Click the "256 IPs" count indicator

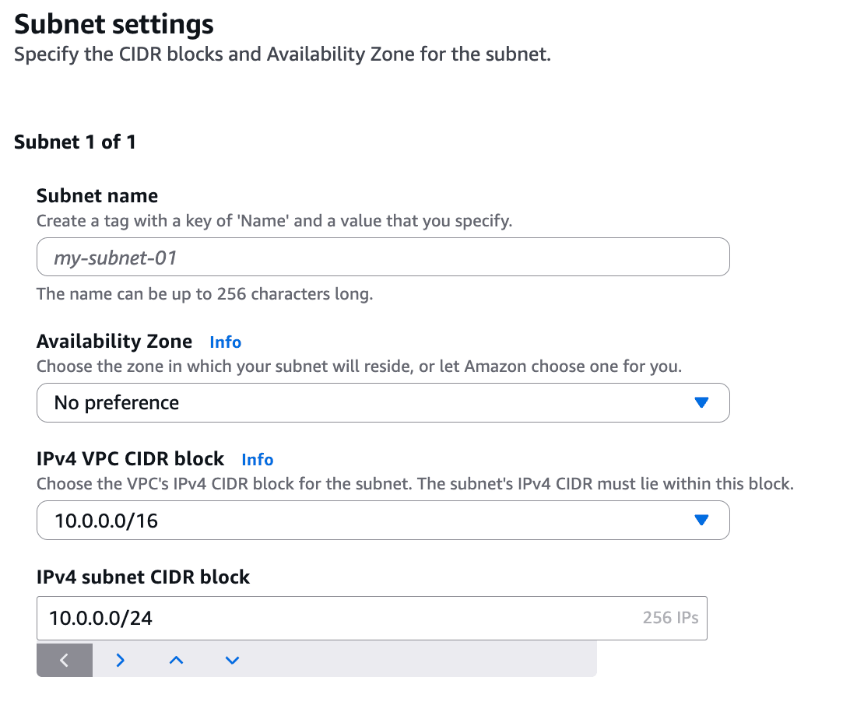tap(671, 617)
